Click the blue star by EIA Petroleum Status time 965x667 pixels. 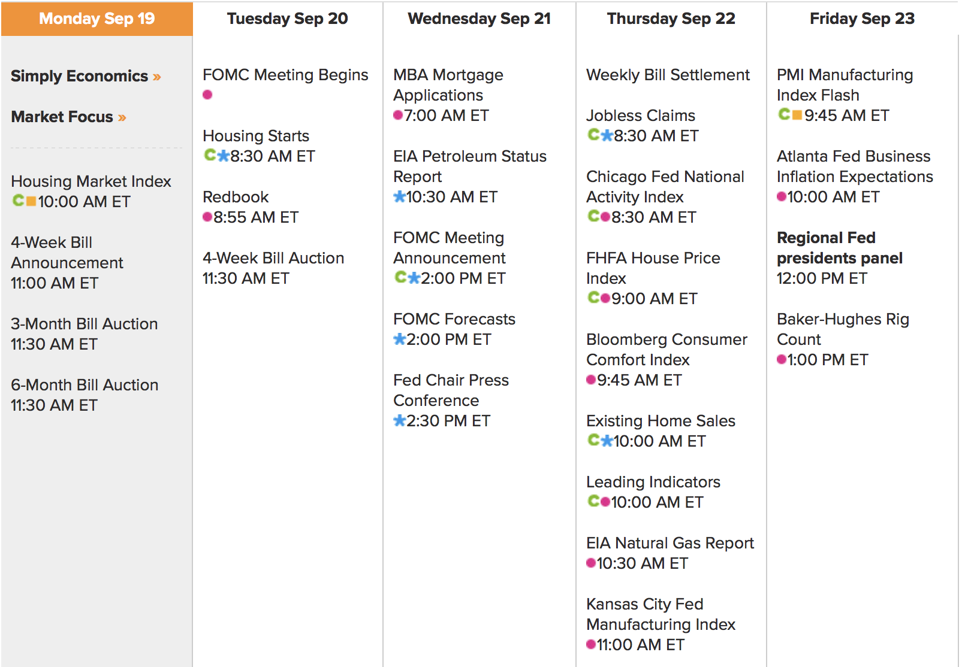point(400,197)
